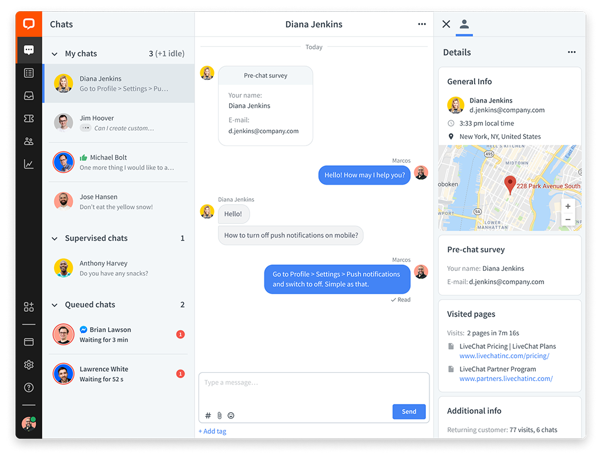
Task: Insert canned response with hash icon
Action: pyautogui.click(x=208, y=415)
